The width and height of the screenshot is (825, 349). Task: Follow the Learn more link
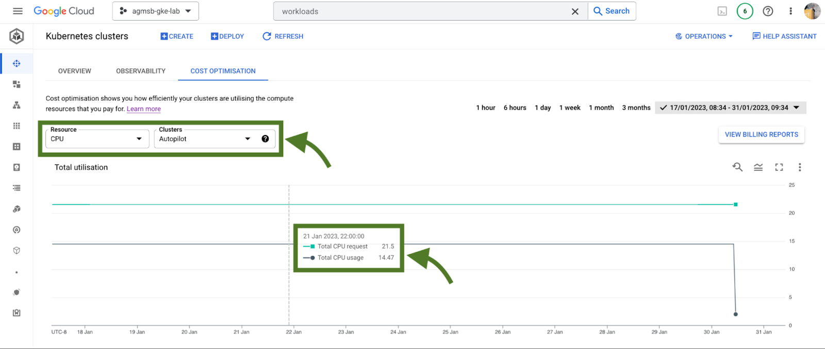click(144, 109)
